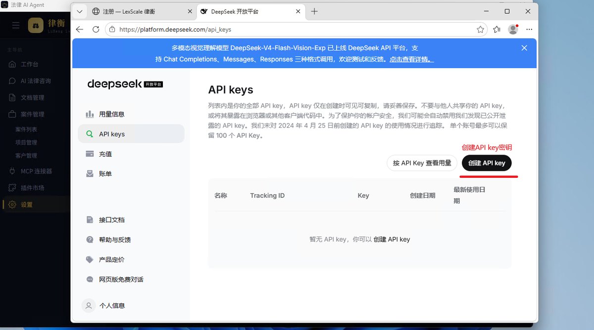This screenshot has height=330, width=594.
Task: Open the 接口文档 document icon
Action: pyautogui.click(x=90, y=220)
